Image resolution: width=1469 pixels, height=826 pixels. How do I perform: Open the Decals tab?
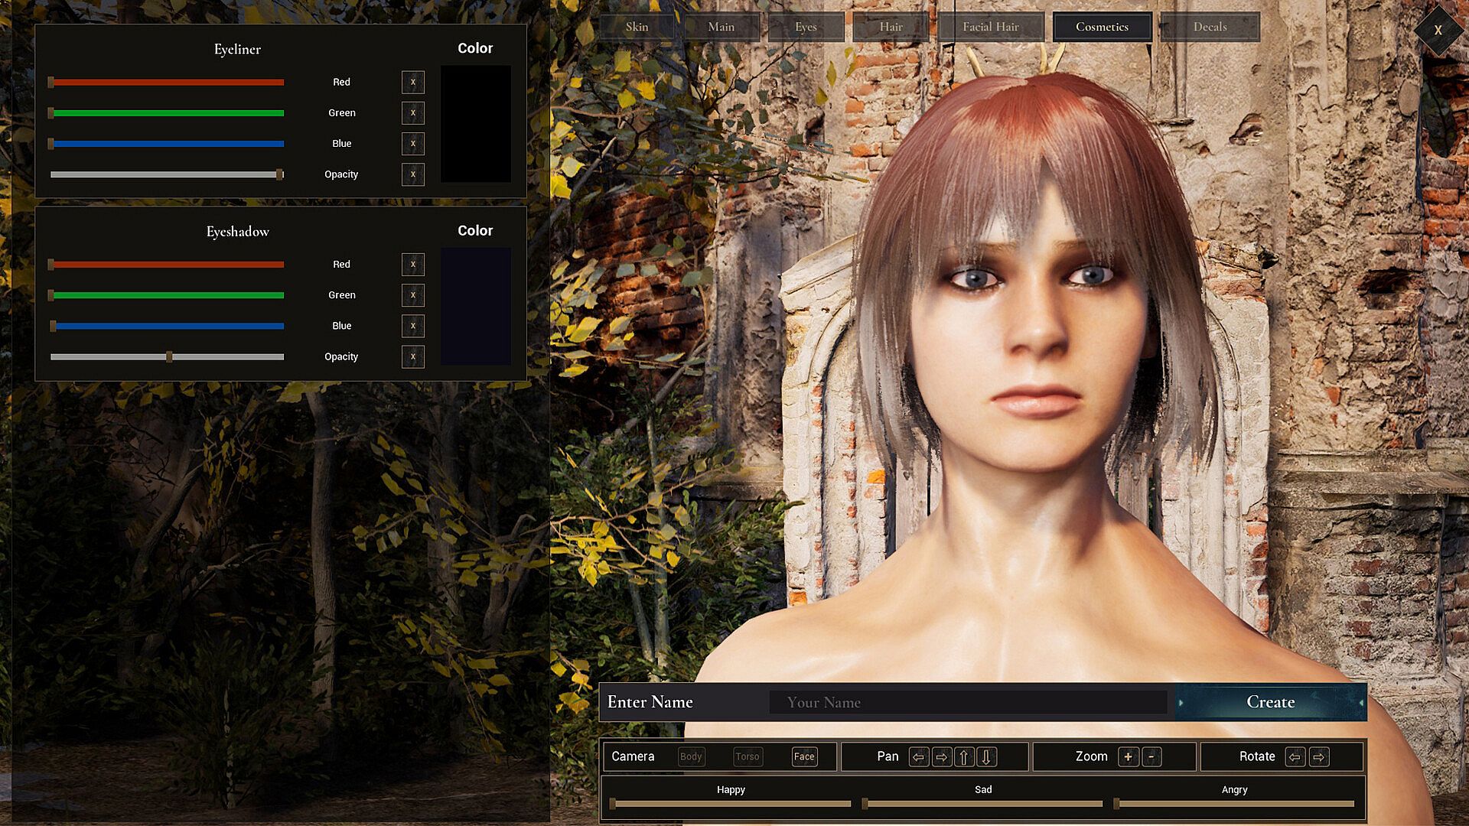coord(1210,27)
